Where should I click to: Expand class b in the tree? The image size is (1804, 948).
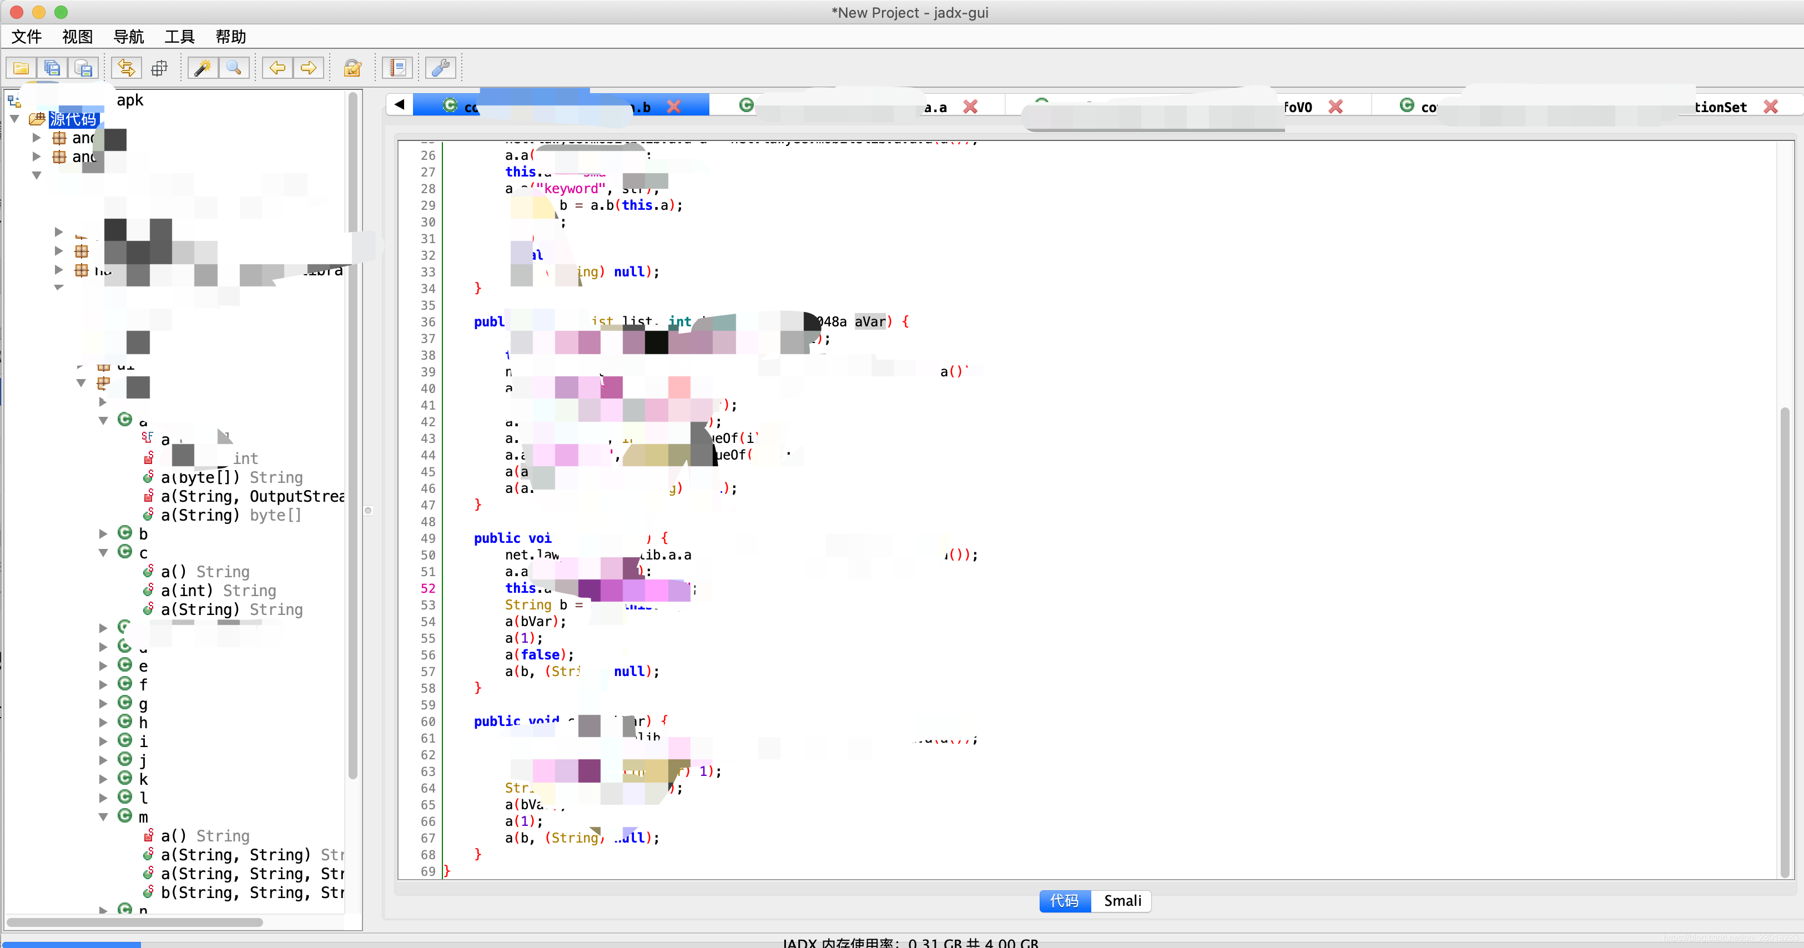tap(103, 534)
